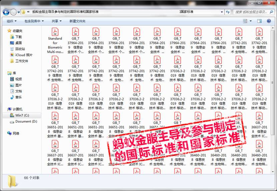
Task: Select 回收站 in the favorites list
Action: 20,49
